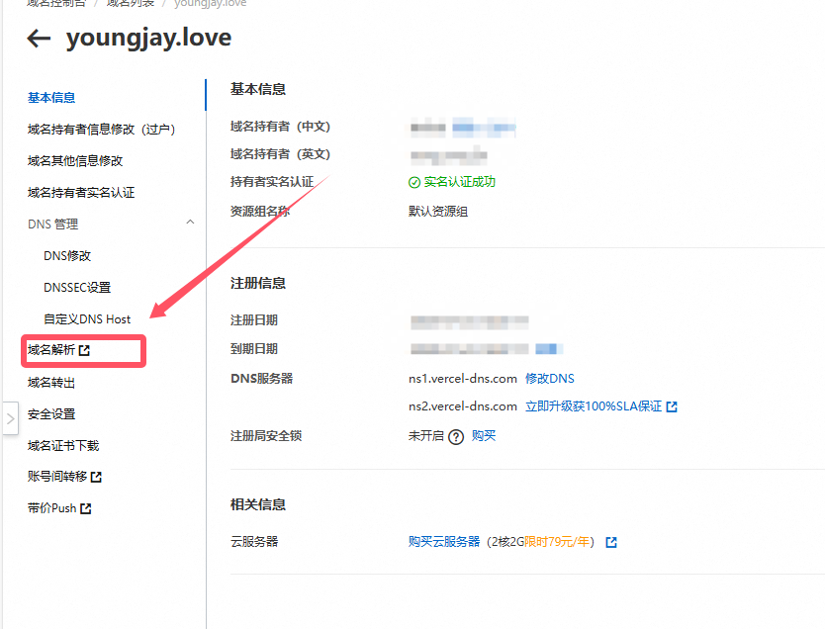
Task: Click the 修改DNS link
Action: 551,377
